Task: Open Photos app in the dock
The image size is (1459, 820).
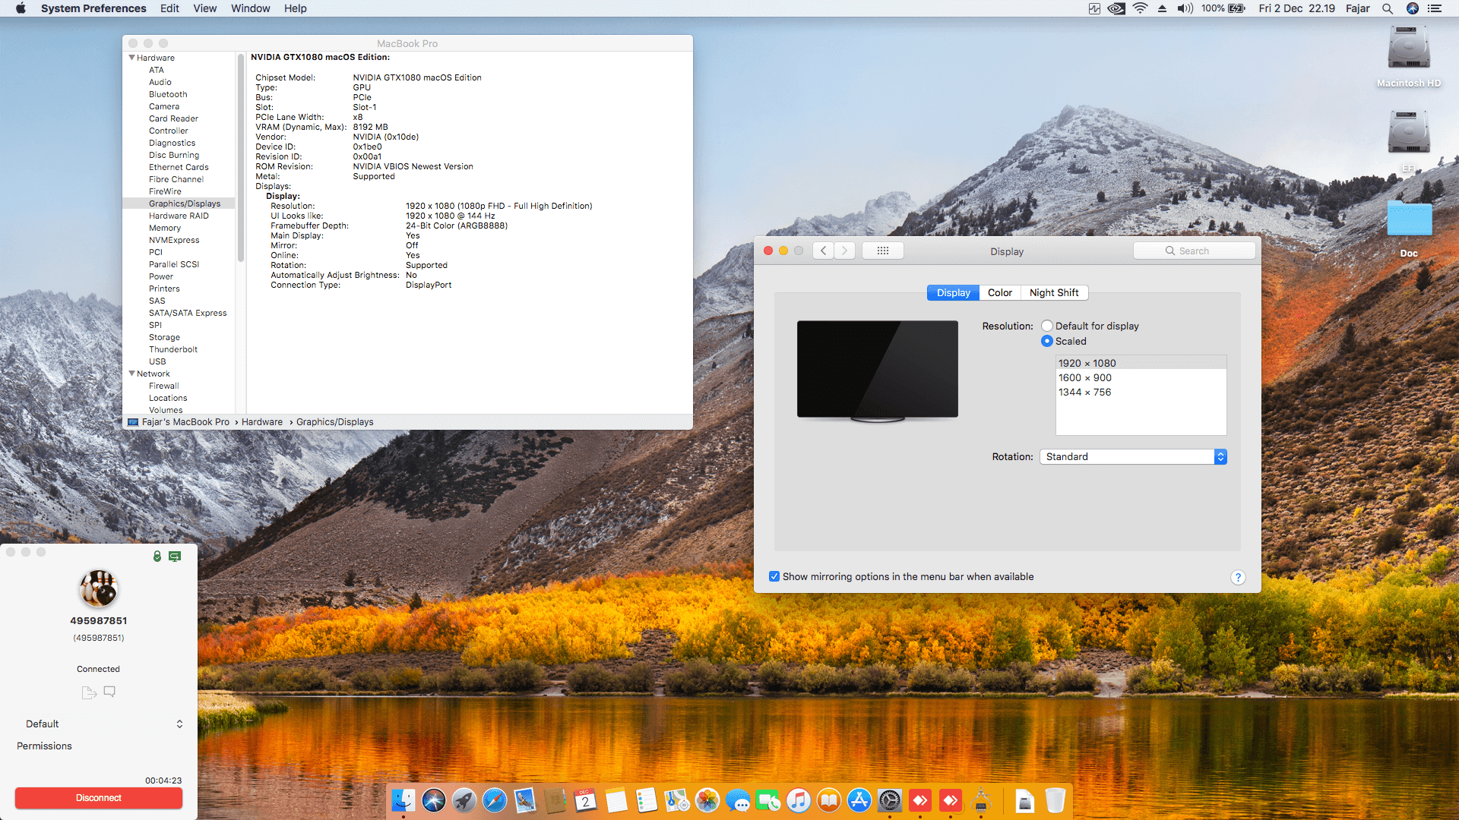Action: click(x=707, y=800)
